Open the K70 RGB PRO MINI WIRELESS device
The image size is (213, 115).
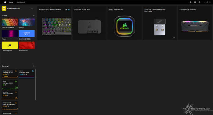[54, 23]
